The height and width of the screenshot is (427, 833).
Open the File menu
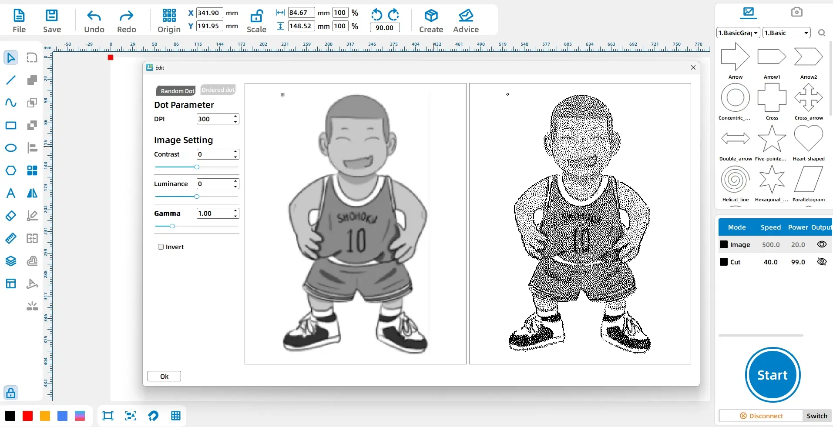pos(19,21)
